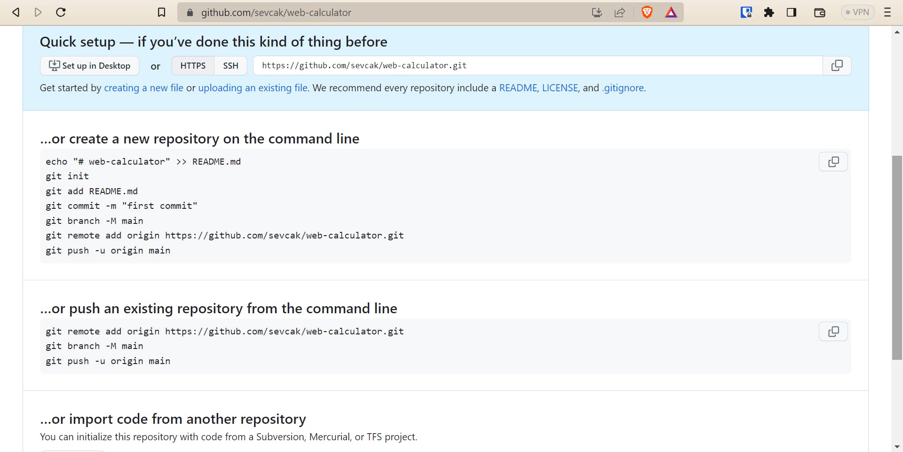This screenshot has height=452, width=903.
Task: Open Brave Shields lion icon
Action: 647,12
